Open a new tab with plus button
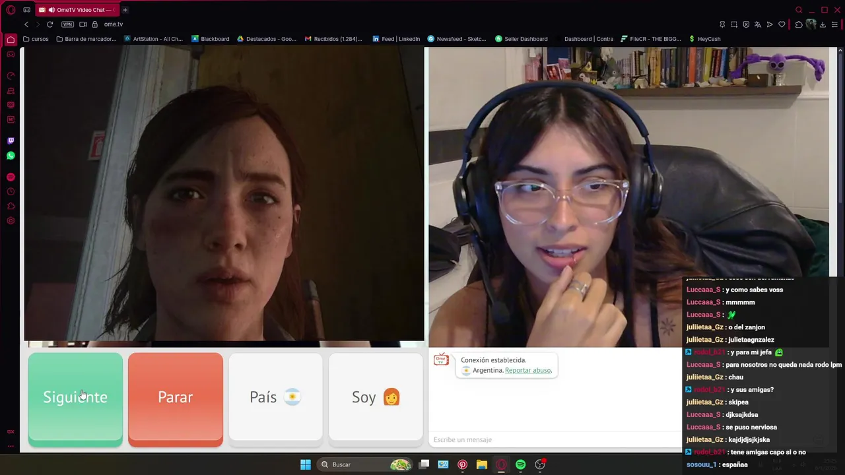Image resolution: width=845 pixels, height=475 pixels. coord(125,10)
